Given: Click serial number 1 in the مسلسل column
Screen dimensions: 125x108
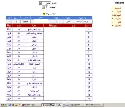Looking at the screenshot, I should click(89, 30).
